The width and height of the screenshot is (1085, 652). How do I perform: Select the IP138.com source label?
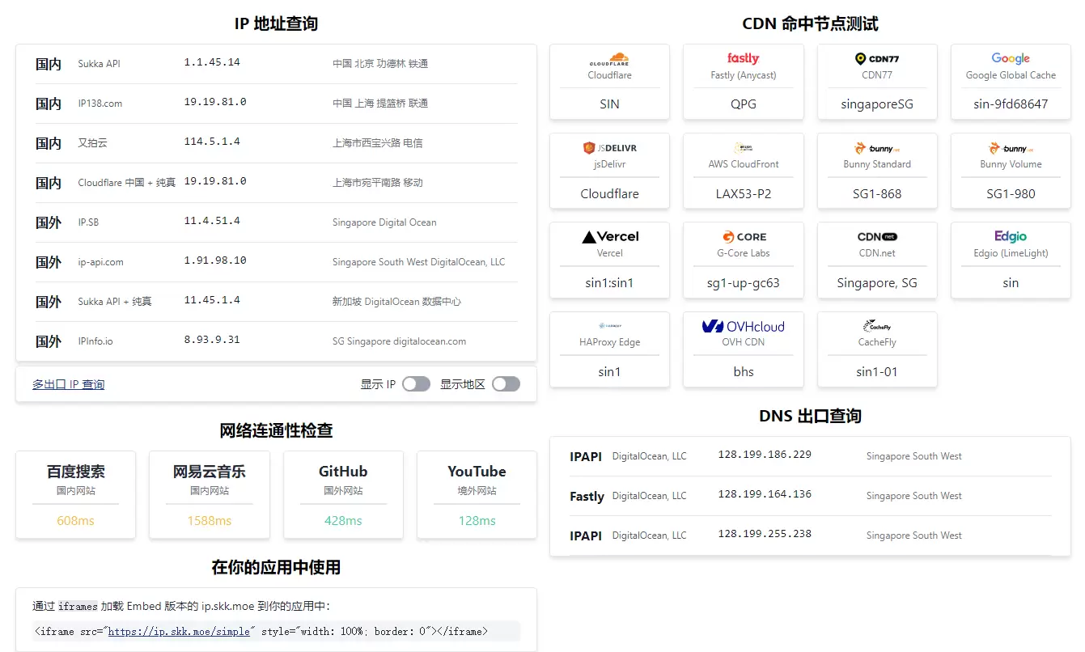[100, 104]
